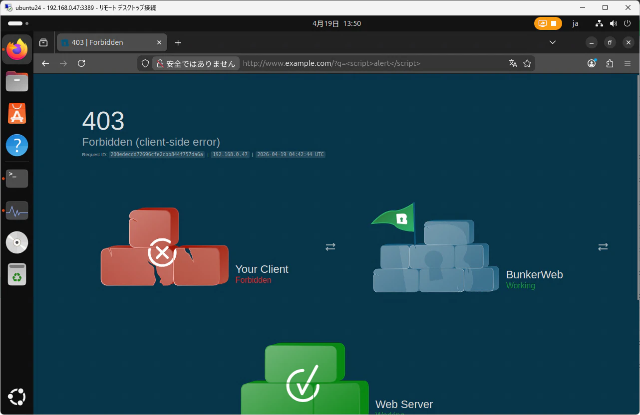The image size is (640, 415).
Task: Show applications with the Ubuntu logo button
Action: [x=17, y=397]
